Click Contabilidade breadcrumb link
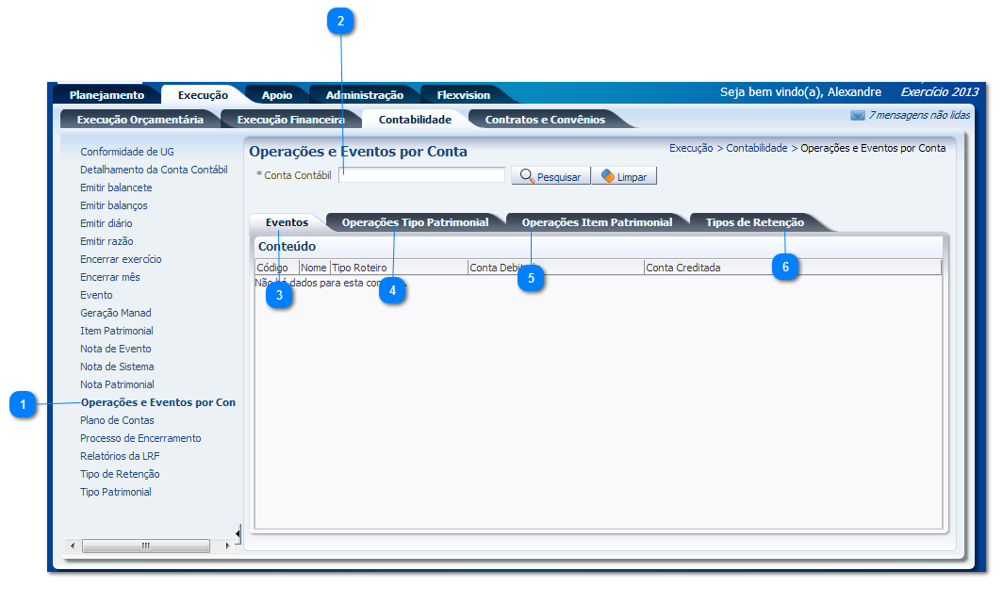The height and width of the screenshot is (603, 1003). (756, 148)
